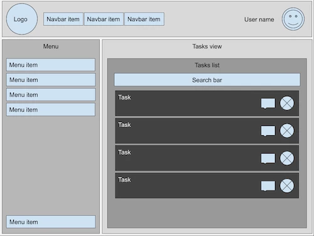Screen dimensions: 314x236
Task: Click the round Logo in the navbar
Action: tap(22, 19)
